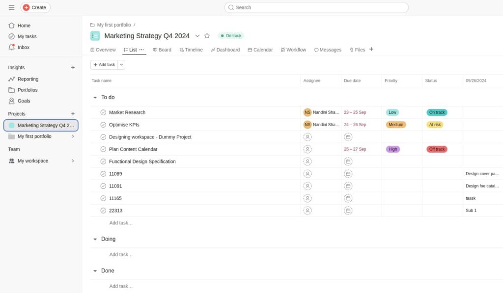Image resolution: width=503 pixels, height=293 pixels.
Task: Set due date for Functional Design Specification
Action: pos(348,161)
